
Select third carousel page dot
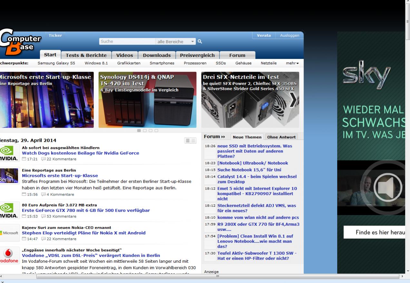click(151, 131)
